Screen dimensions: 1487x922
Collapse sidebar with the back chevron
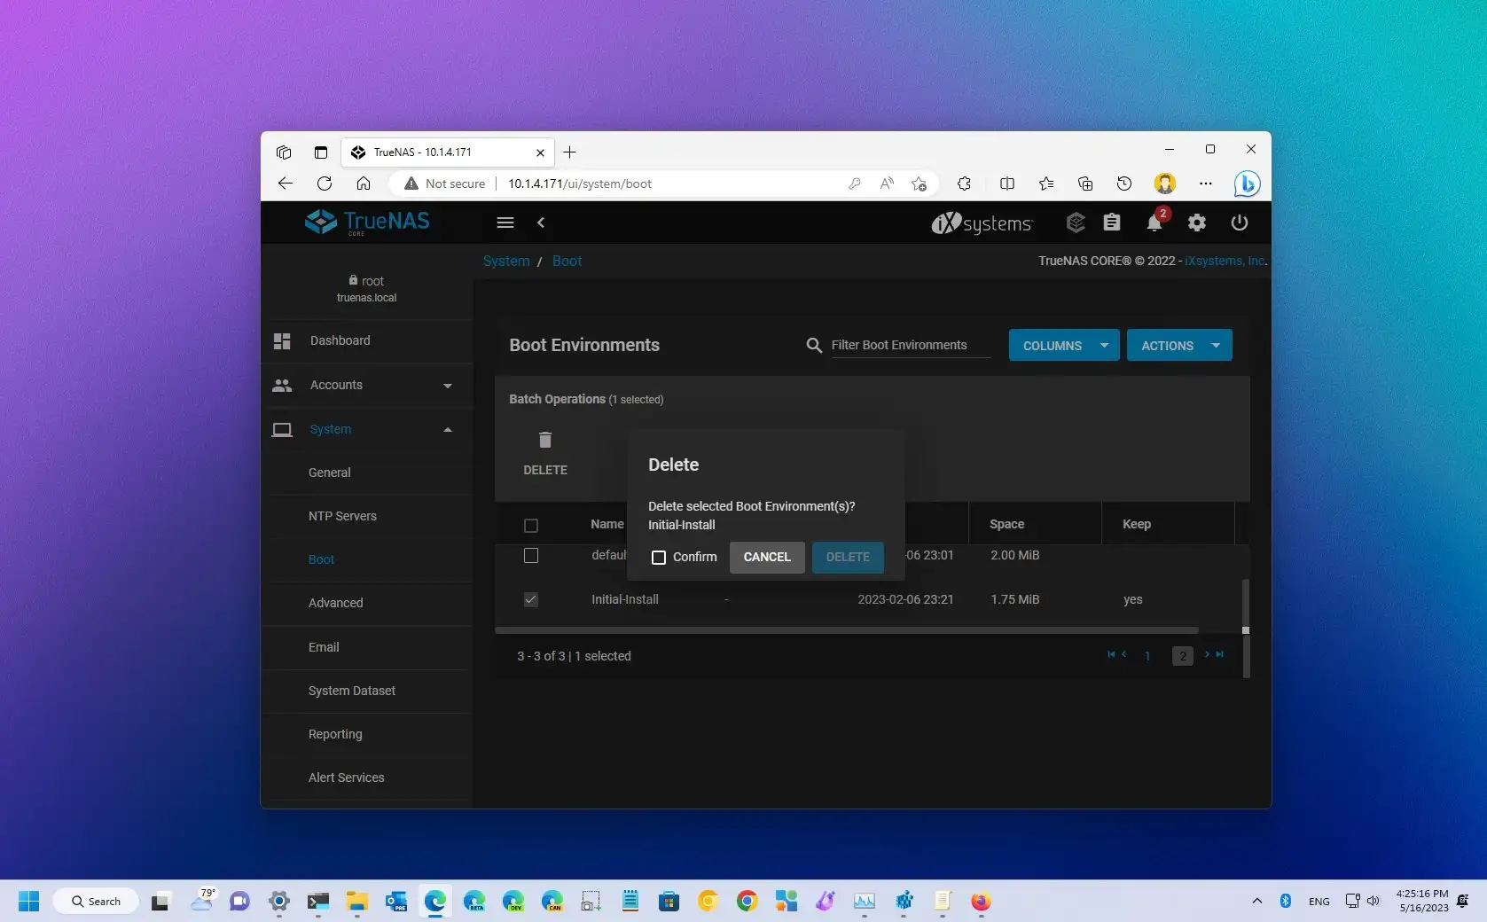(x=541, y=223)
